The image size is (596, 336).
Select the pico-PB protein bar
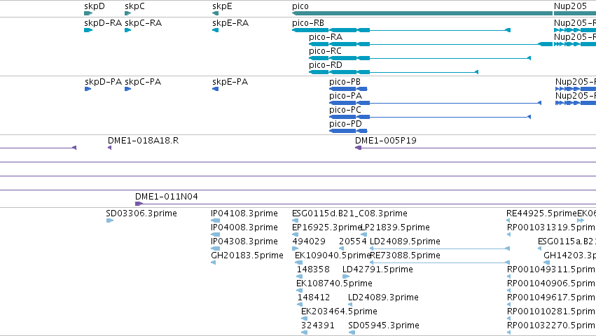point(348,89)
